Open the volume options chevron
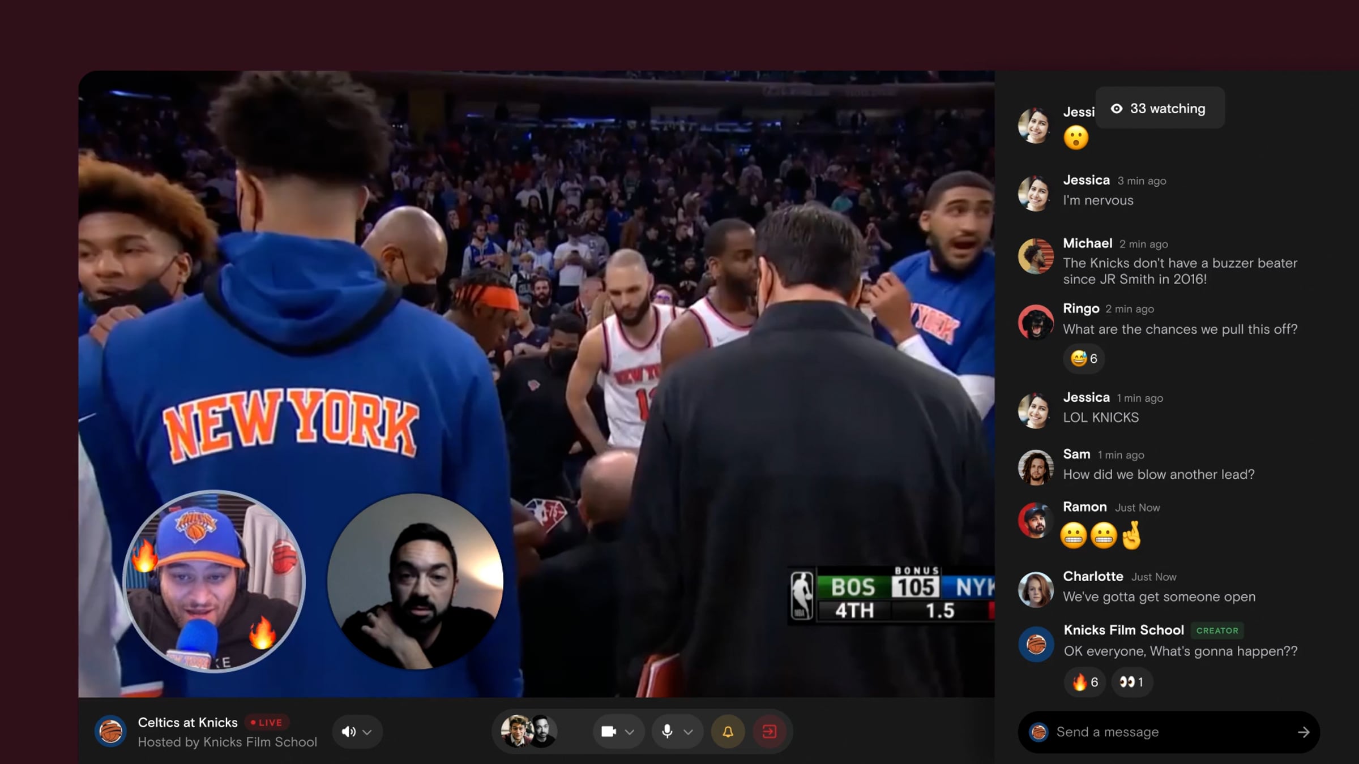1359x764 pixels. 367,732
